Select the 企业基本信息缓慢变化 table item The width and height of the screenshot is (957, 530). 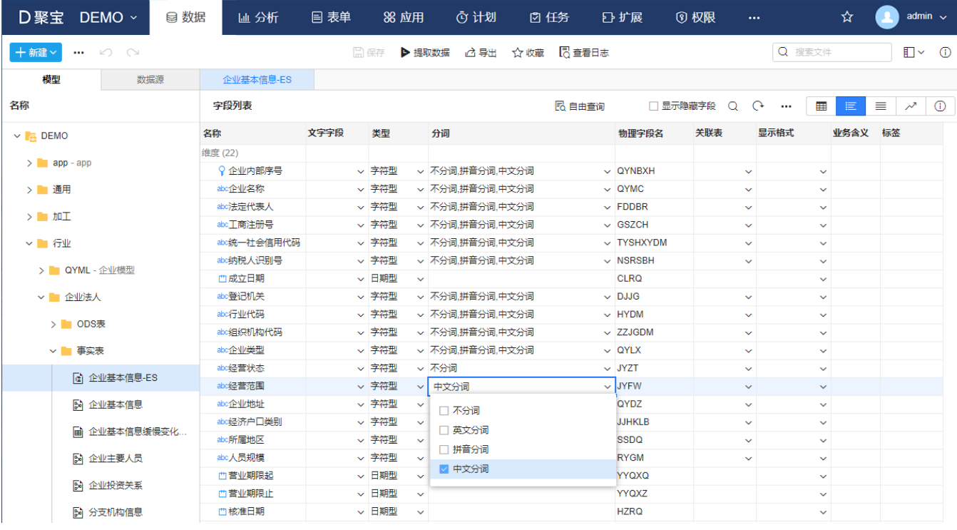pyautogui.click(x=130, y=432)
